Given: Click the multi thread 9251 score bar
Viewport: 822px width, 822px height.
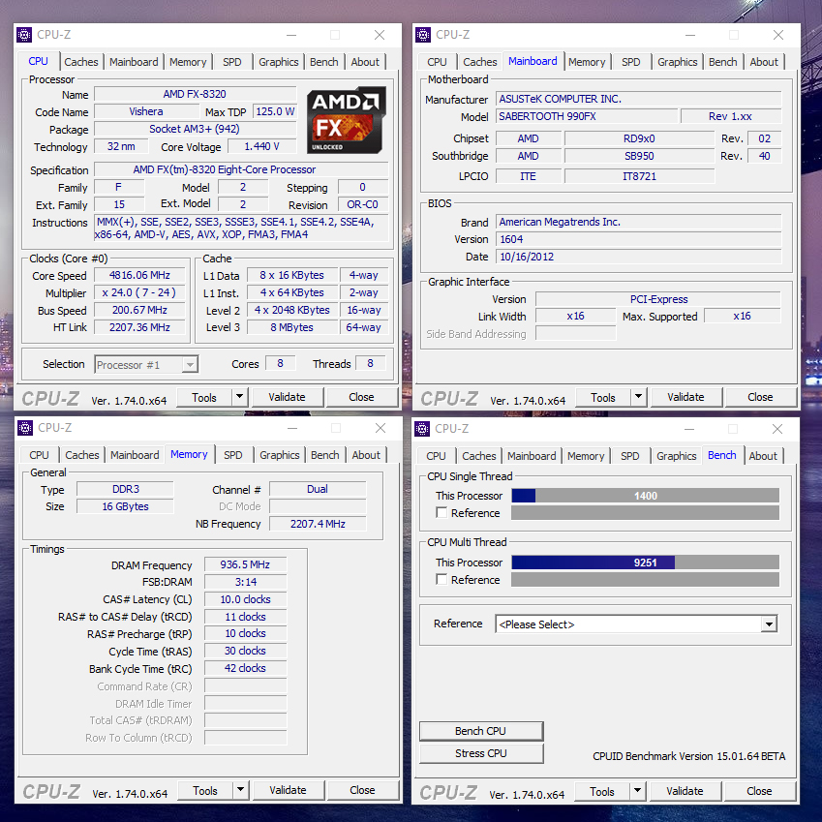Looking at the screenshot, I should (x=646, y=563).
